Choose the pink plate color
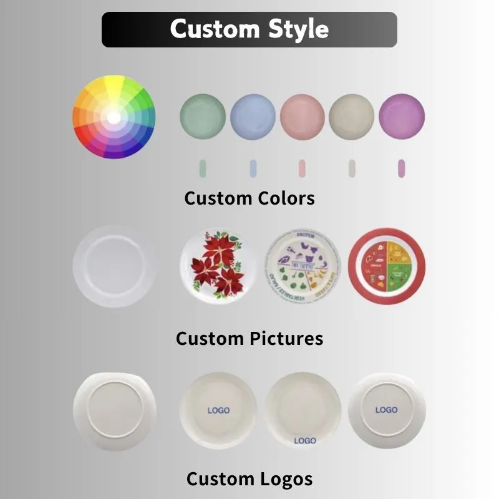Viewport: 499px width, 499px height. pyautogui.click(x=303, y=117)
